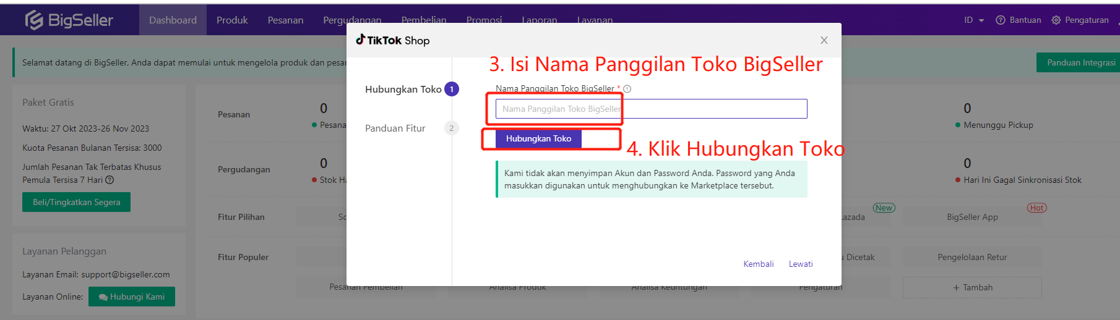Open the Produk menu
This screenshot has height=320, width=1120.
pyautogui.click(x=232, y=20)
